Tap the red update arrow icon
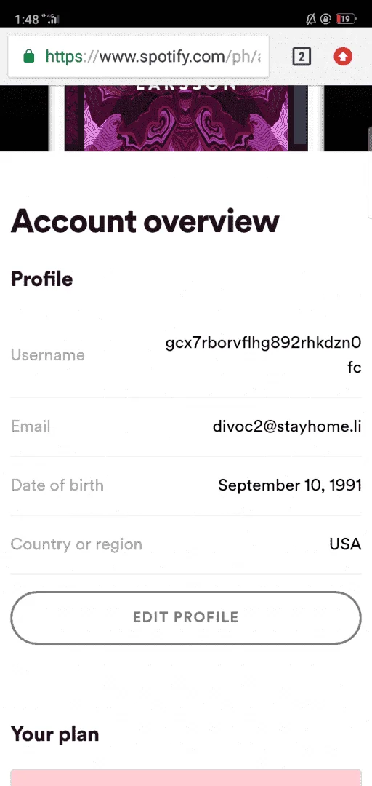Image resolution: width=372 pixels, height=786 pixels. [x=343, y=57]
